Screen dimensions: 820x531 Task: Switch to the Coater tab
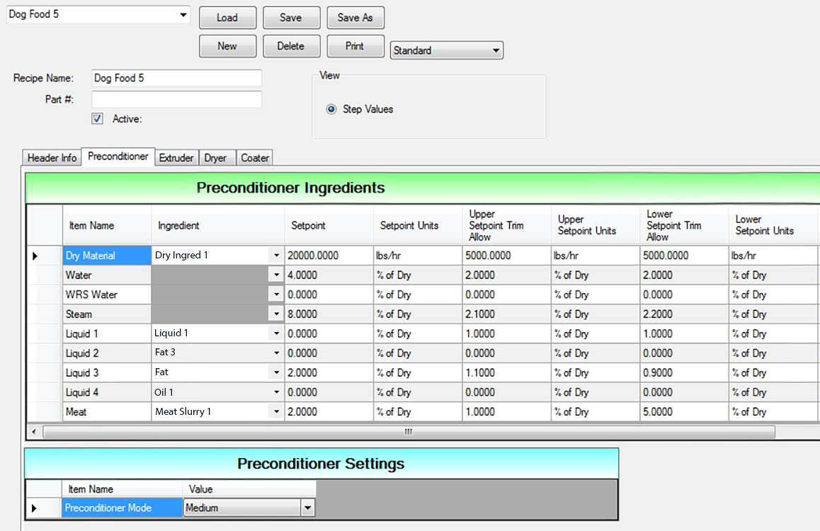pyautogui.click(x=255, y=158)
